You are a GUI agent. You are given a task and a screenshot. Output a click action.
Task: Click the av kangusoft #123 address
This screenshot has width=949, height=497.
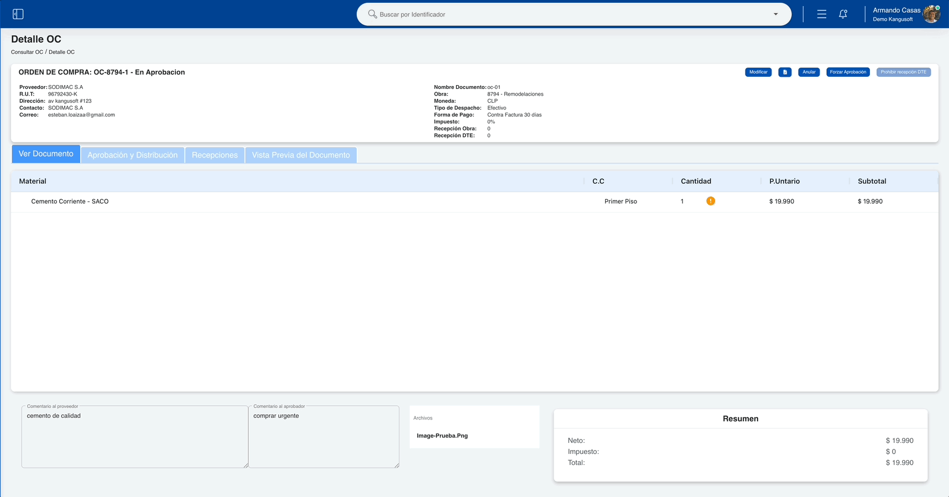click(70, 101)
